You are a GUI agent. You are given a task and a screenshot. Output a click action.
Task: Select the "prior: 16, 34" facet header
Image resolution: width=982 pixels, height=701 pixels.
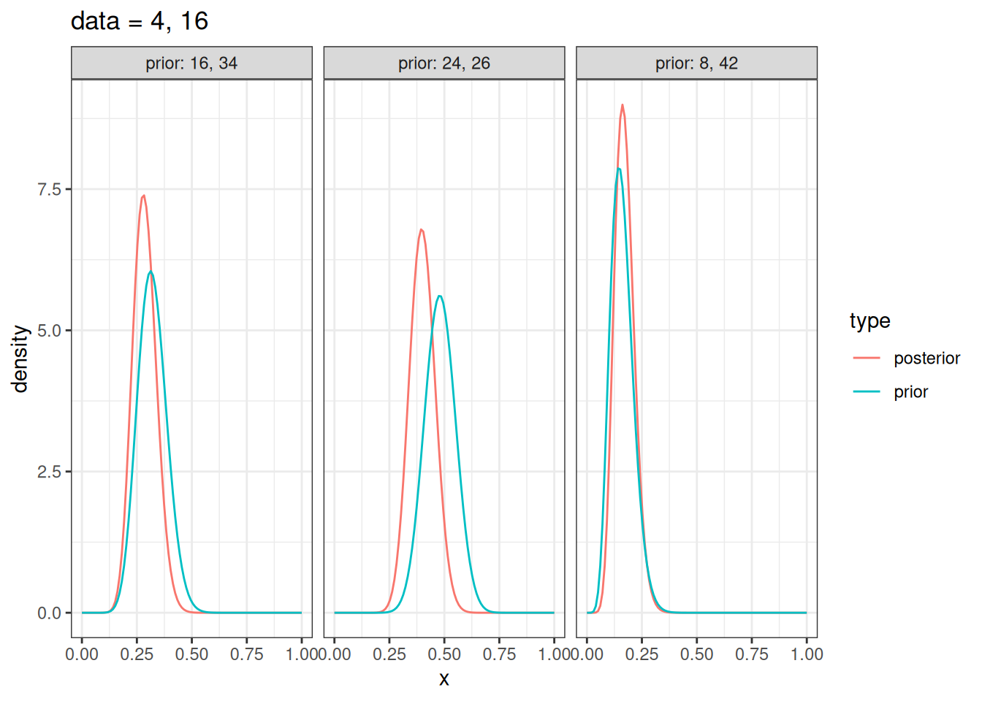click(x=191, y=64)
